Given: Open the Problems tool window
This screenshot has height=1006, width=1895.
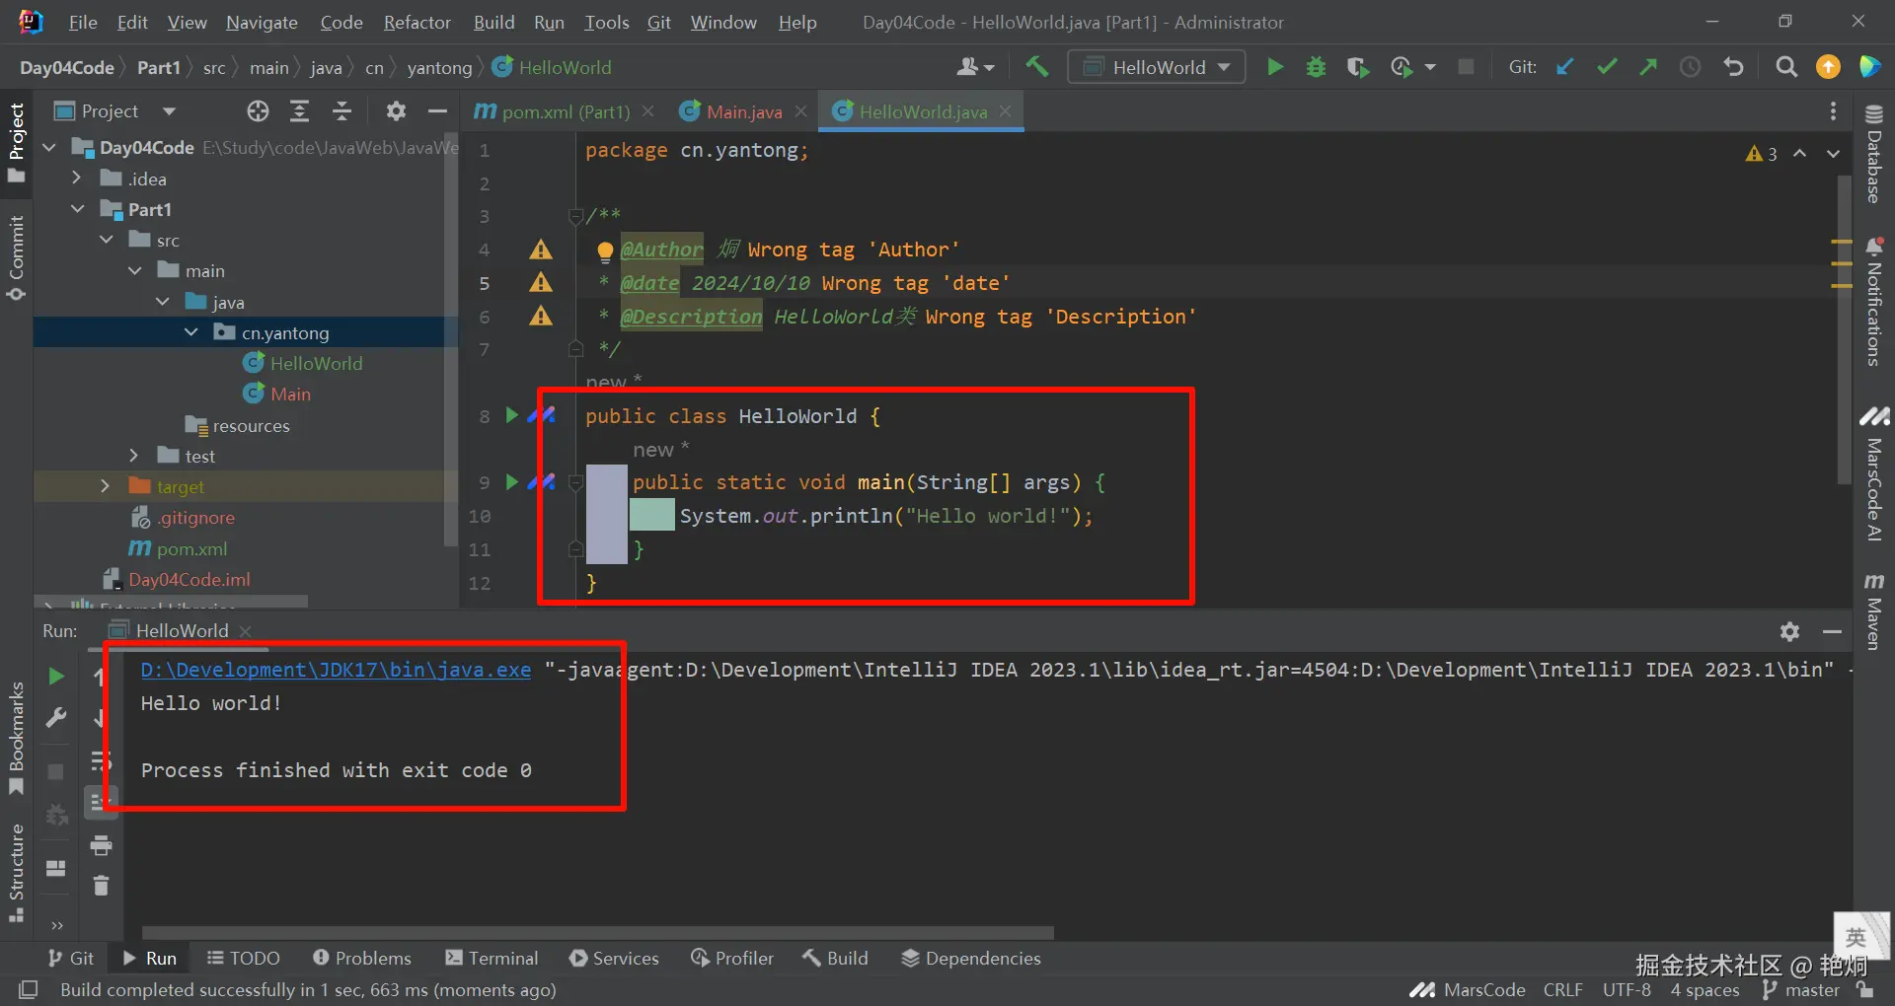Looking at the screenshot, I should click(361, 959).
